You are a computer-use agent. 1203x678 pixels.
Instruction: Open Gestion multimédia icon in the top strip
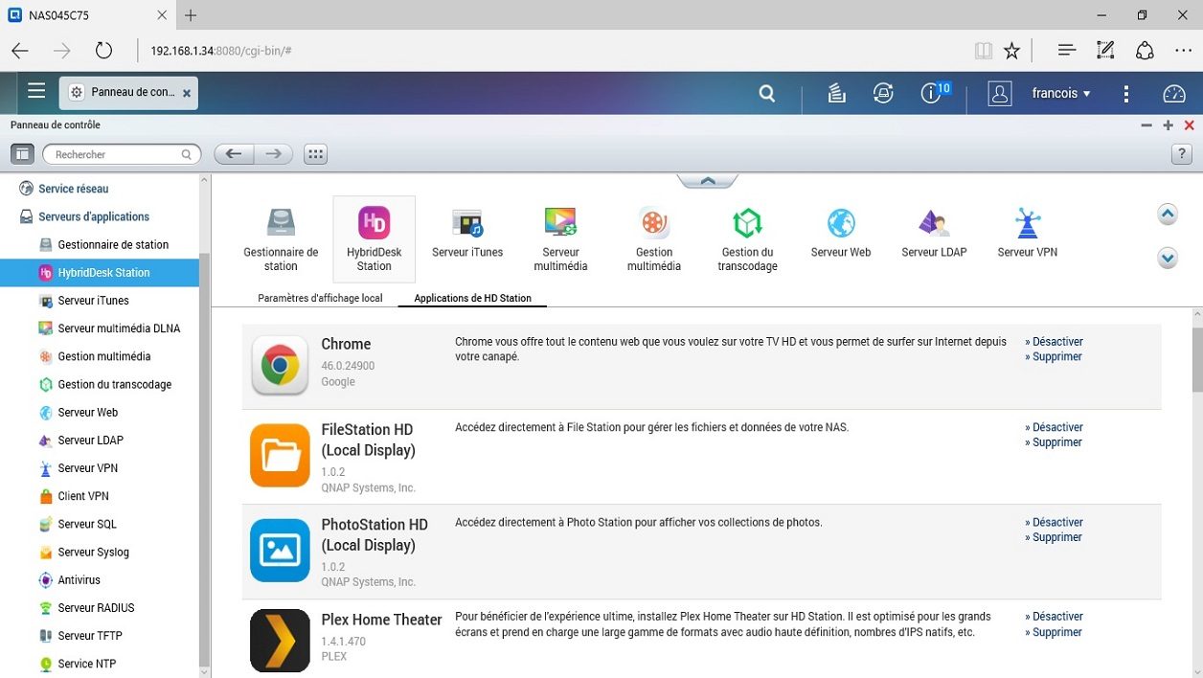pyautogui.click(x=654, y=239)
